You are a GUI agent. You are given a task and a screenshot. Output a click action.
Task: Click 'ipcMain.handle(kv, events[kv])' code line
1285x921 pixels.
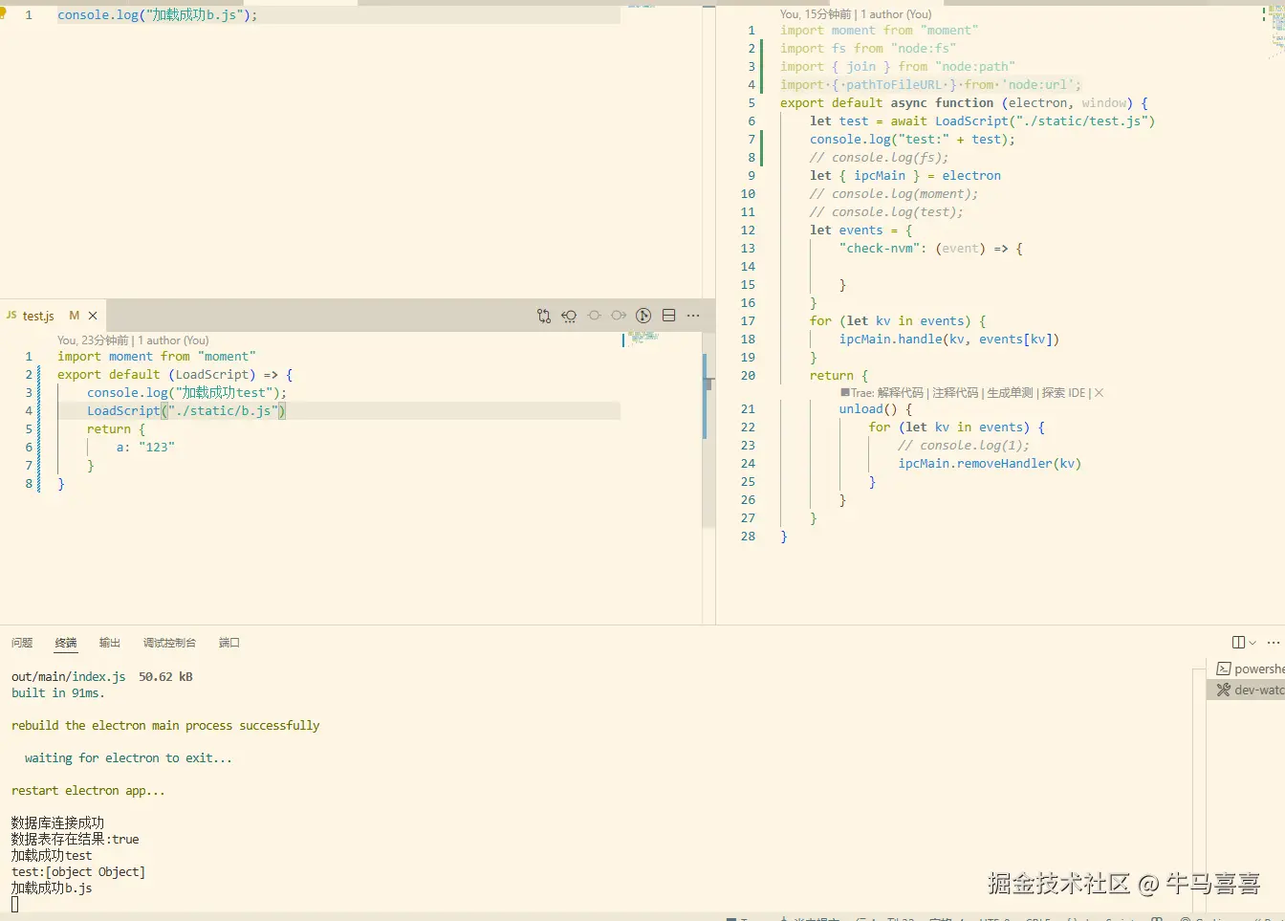(x=949, y=340)
